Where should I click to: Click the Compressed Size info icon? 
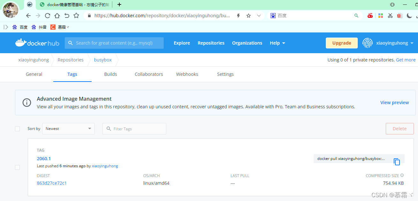pos(402,175)
